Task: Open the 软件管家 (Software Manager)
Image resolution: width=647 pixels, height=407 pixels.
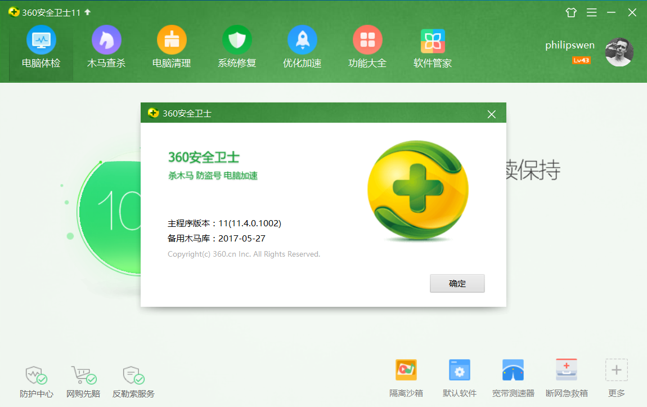Action: click(x=433, y=46)
